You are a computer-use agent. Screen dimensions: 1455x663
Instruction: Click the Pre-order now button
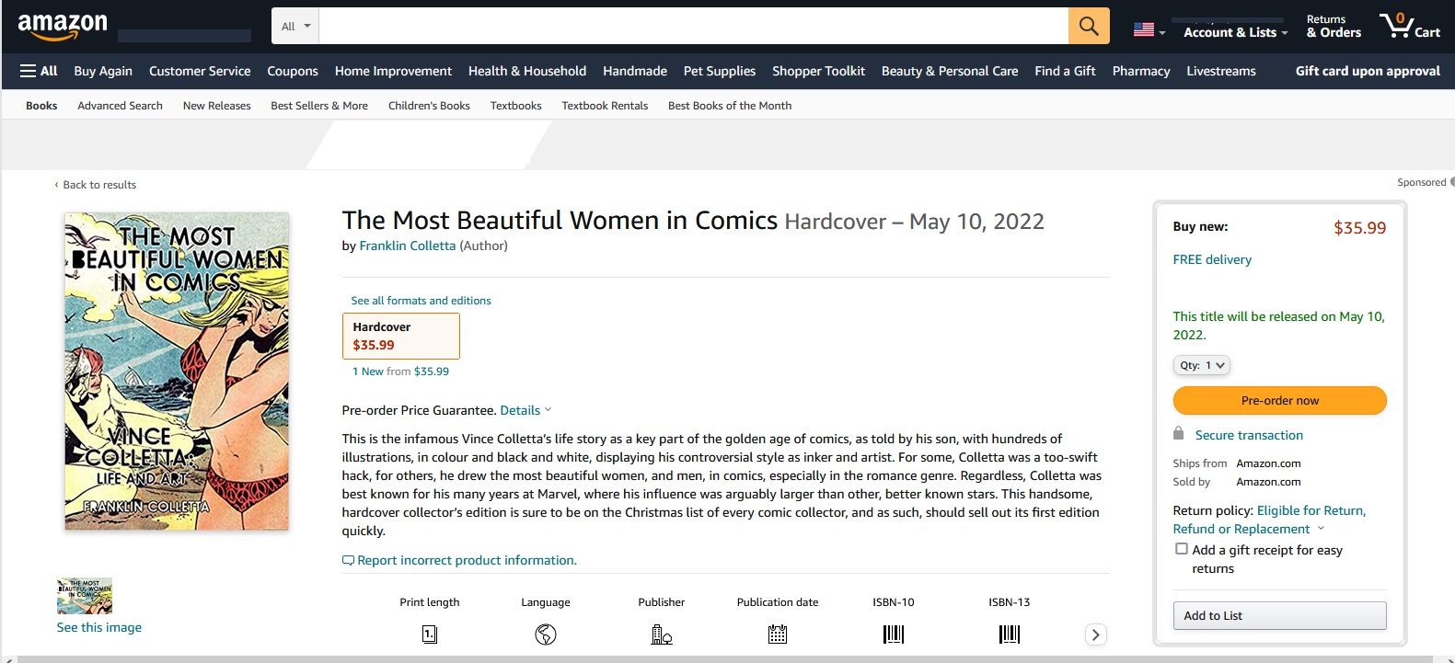[x=1279, y=400]
